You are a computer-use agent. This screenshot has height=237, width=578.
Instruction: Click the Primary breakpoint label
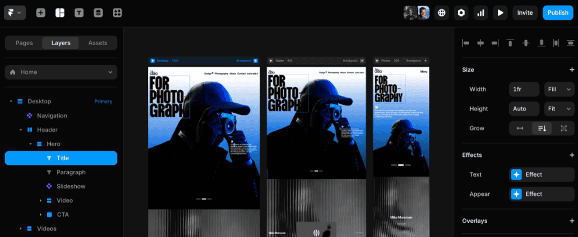coord(103,102)
